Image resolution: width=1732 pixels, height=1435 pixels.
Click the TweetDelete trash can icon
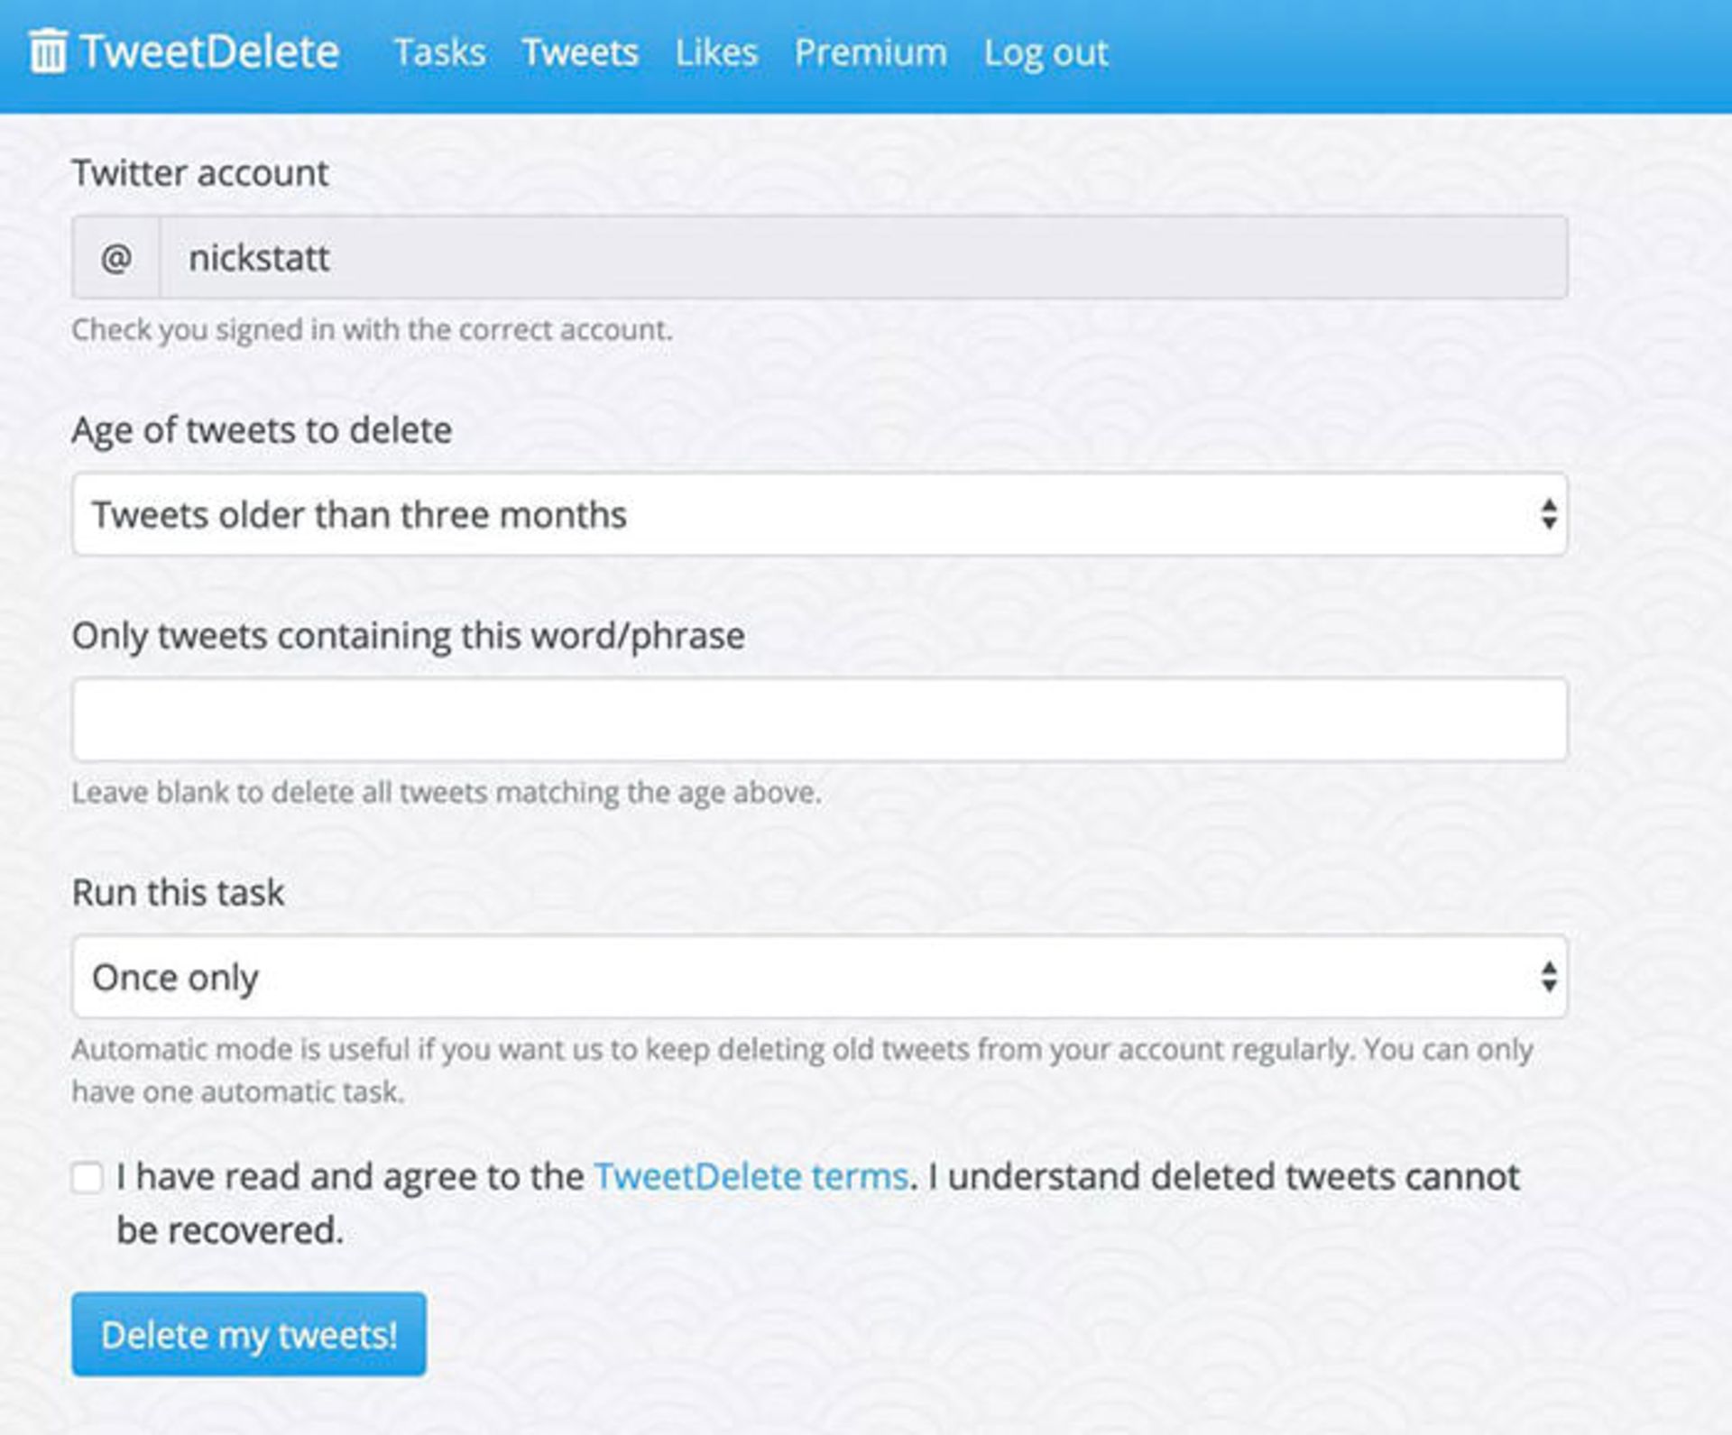pyautogui.click(x=48, y=51)
